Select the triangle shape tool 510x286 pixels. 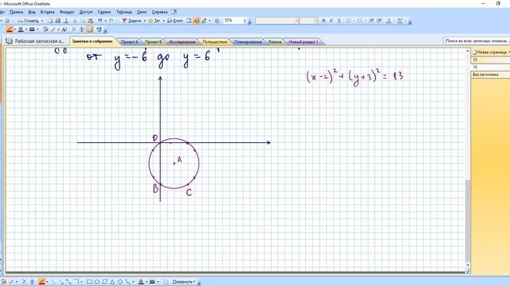click(112, 282)
